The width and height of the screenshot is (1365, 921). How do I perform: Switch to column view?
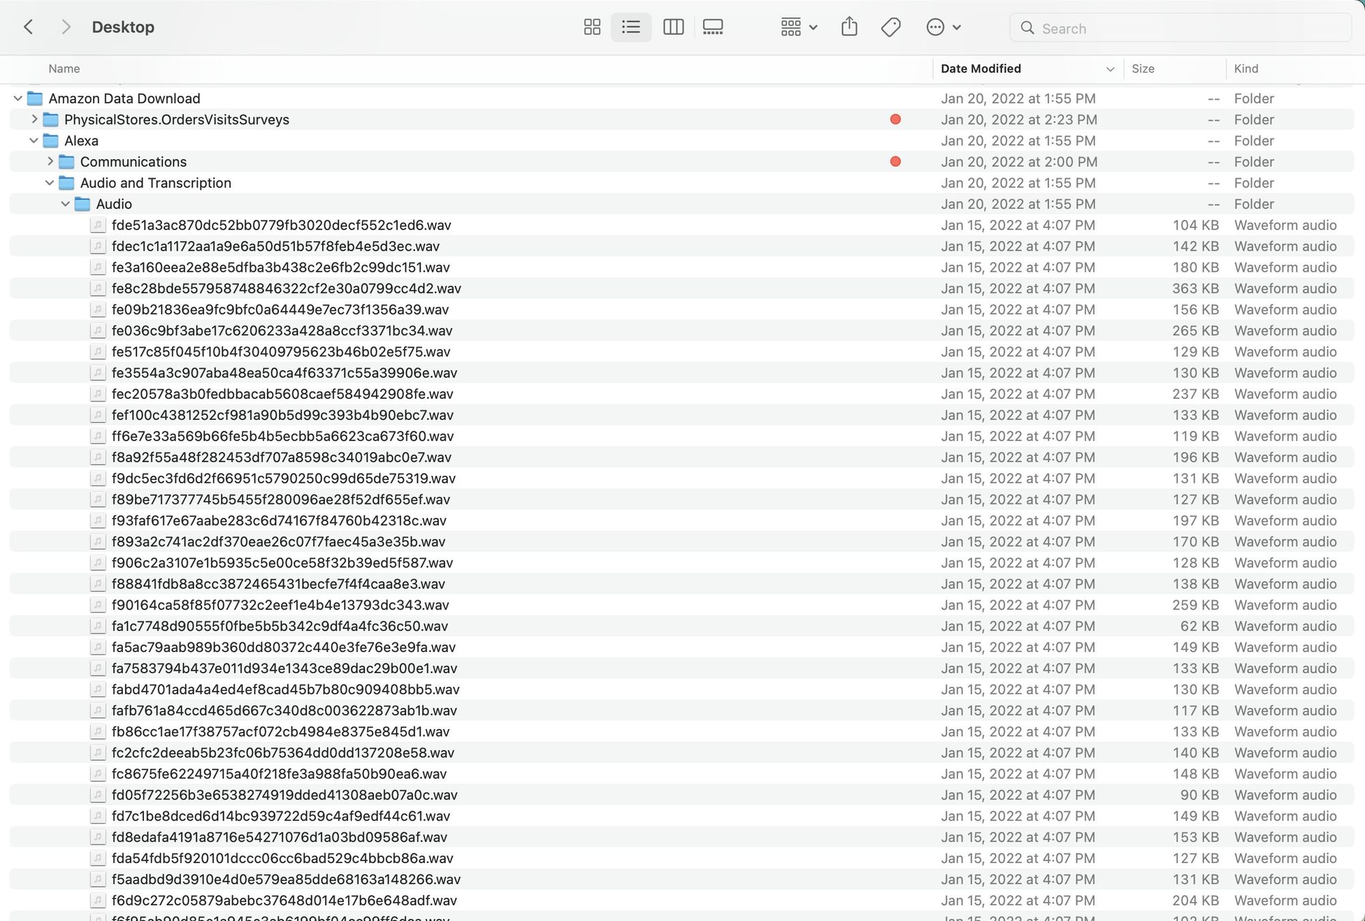pyautogui.click(x=673, y=27)
